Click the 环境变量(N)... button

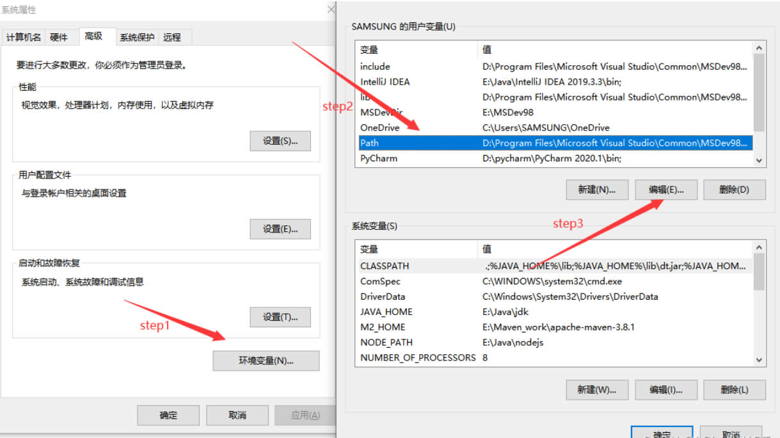[x=266, y=361]
